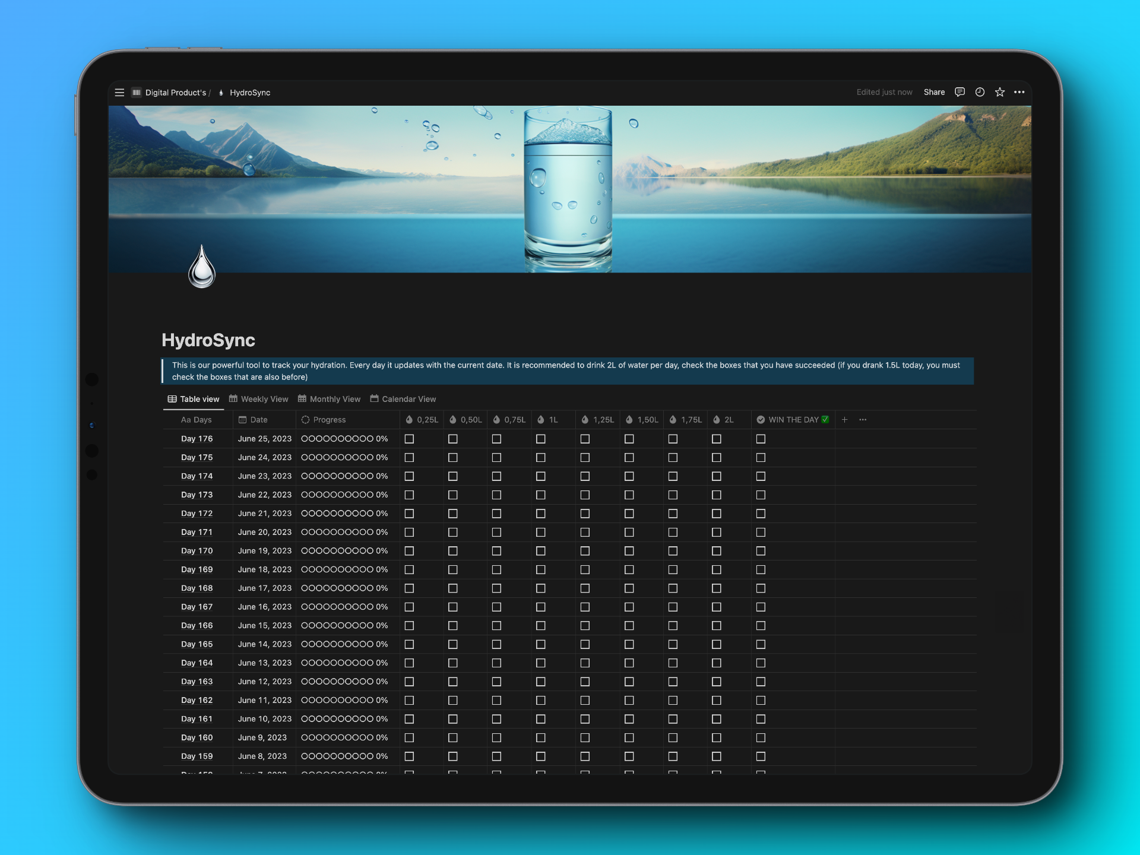Check the 2L box for Day 170

(717, 551)
